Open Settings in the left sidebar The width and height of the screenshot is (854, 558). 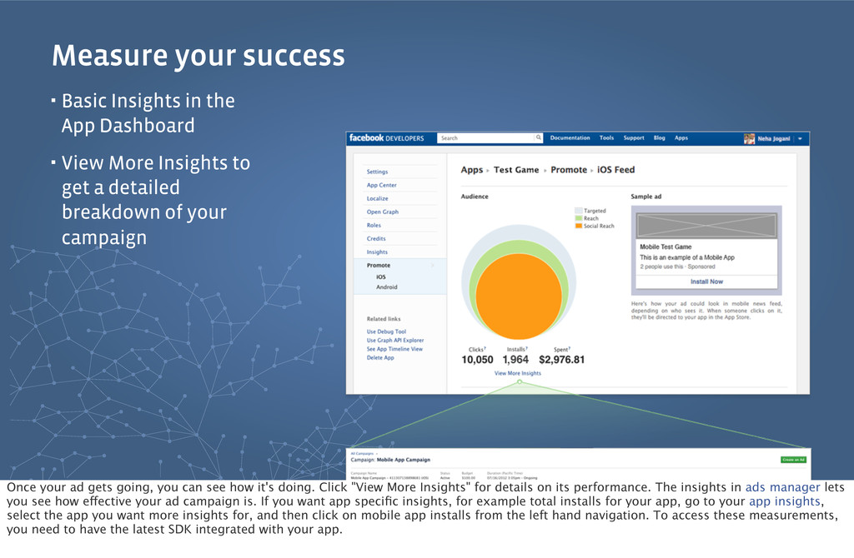tap(377, 172)
